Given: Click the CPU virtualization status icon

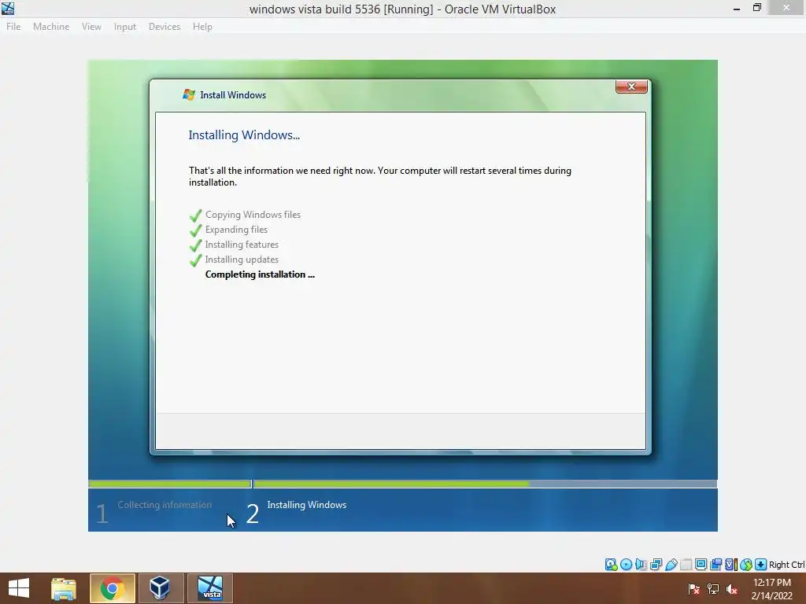Looking at the screenshot, I should (731, 565).
